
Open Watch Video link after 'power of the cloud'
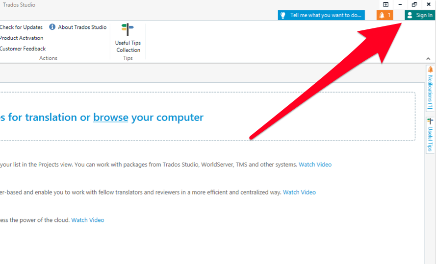click(88, 220)
